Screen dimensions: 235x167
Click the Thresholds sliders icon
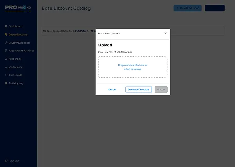tap(6, 75)
